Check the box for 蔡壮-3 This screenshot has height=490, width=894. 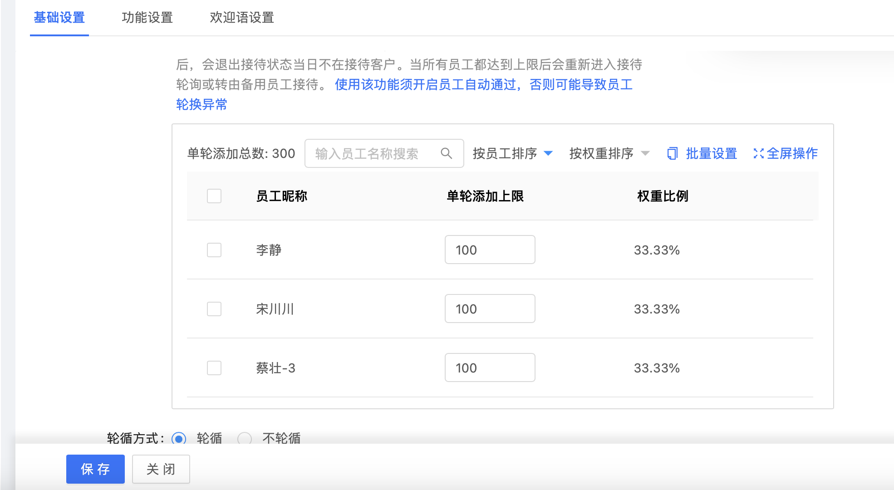tap(214, 368)
